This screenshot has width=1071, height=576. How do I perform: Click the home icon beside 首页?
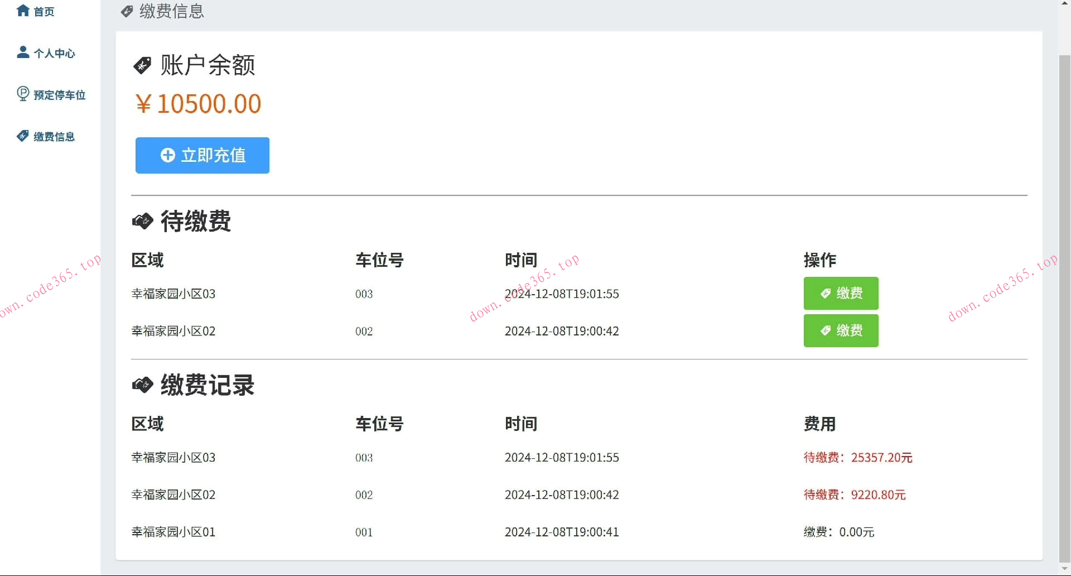click(22, 11)
